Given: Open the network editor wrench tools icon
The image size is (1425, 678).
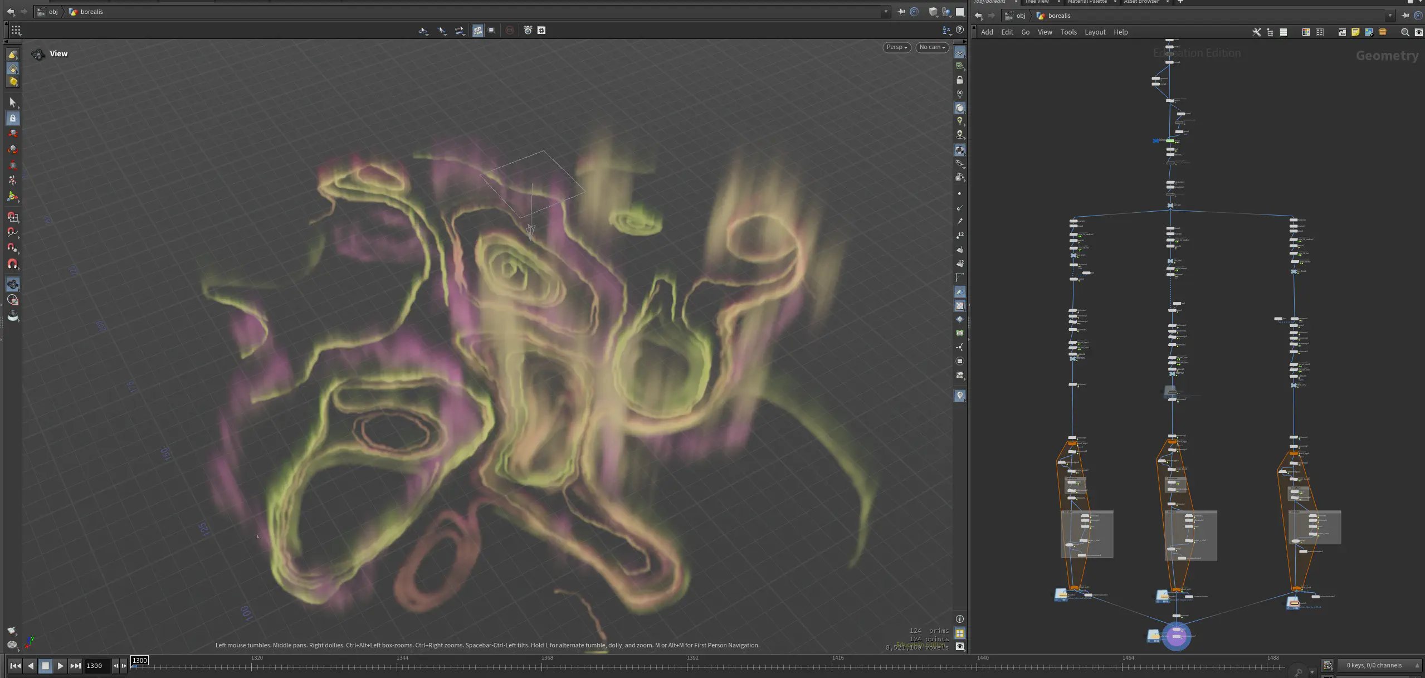Looking at the screenshot, I should click(x=1256, y=32).
